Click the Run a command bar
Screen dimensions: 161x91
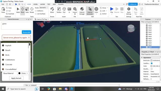(x=72, y=85)
